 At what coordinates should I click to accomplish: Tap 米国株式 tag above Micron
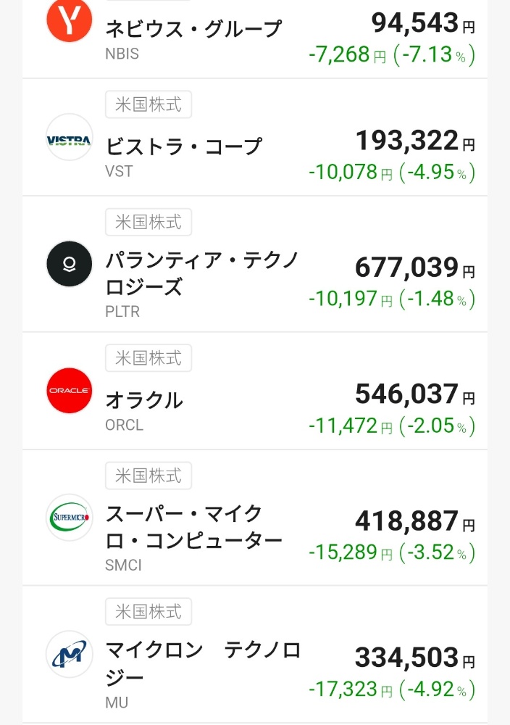click(149, 612)
